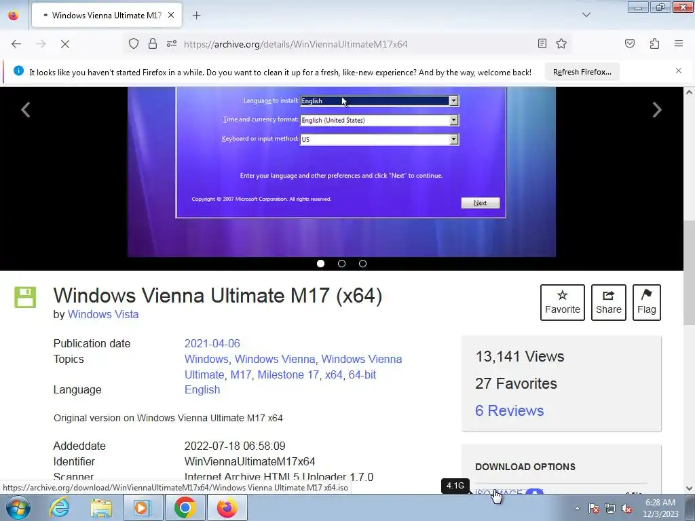
Task: Stop loading the page
Action: point(64,44)
